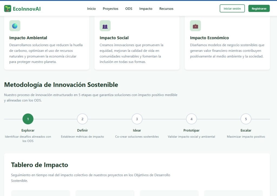Click the EcoInnovAI sprout logo icon
Viewport: 277px width, 196px height.
point(8,9)
